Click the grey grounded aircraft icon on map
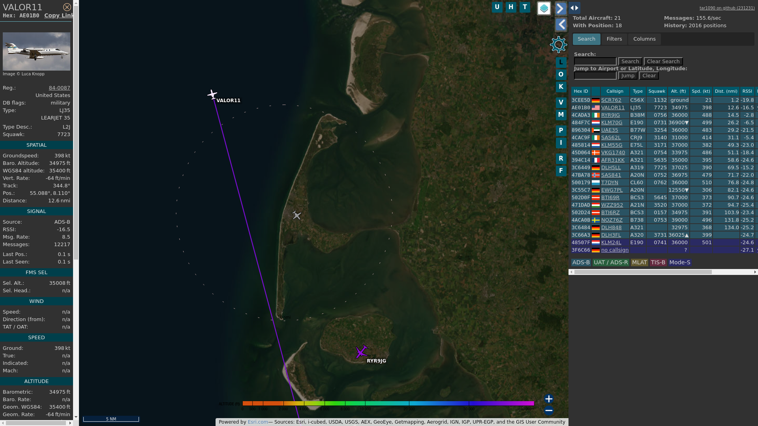 pyautogui.click(x=296, y=215)
